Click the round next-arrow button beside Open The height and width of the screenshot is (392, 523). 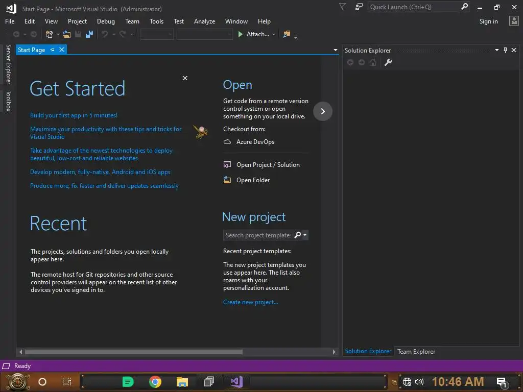(x=323, y=111)
